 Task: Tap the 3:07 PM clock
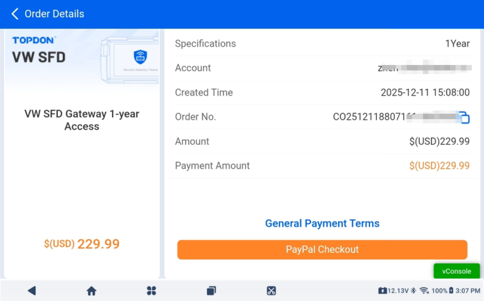click(467, 291)
